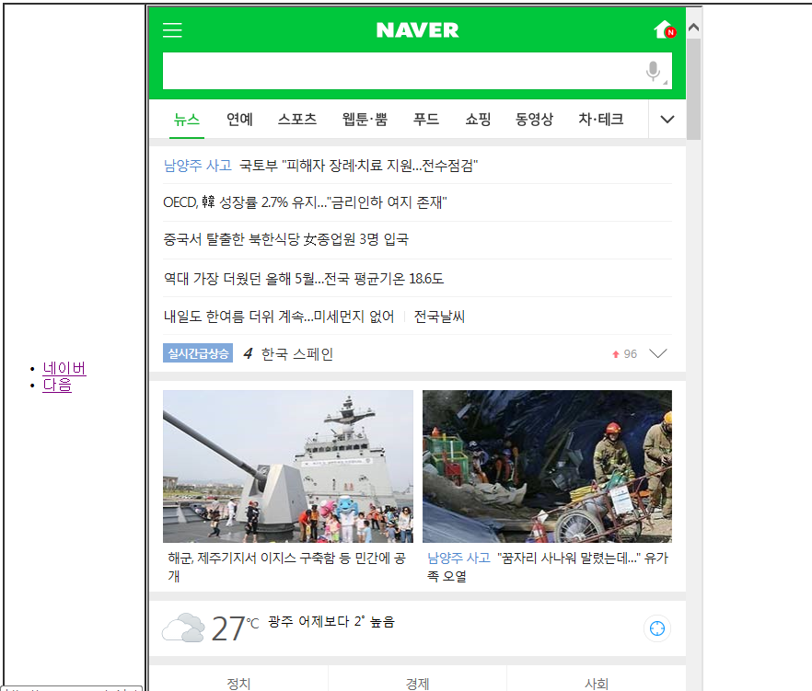The height and width of the screenshot is (691, 812).
Task: Read the 국토부 피해자 장례·치료 지원 headline
Action: click(x=358, y=166)
